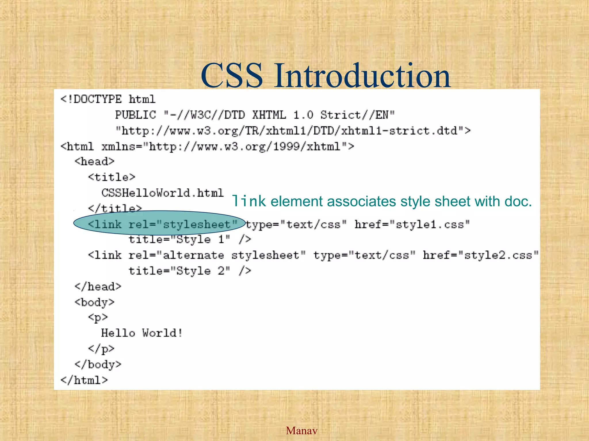Screen dimensions: 589x441
Task: Click the CSSHelloWorld.html title text
Action: click(162, 193)
